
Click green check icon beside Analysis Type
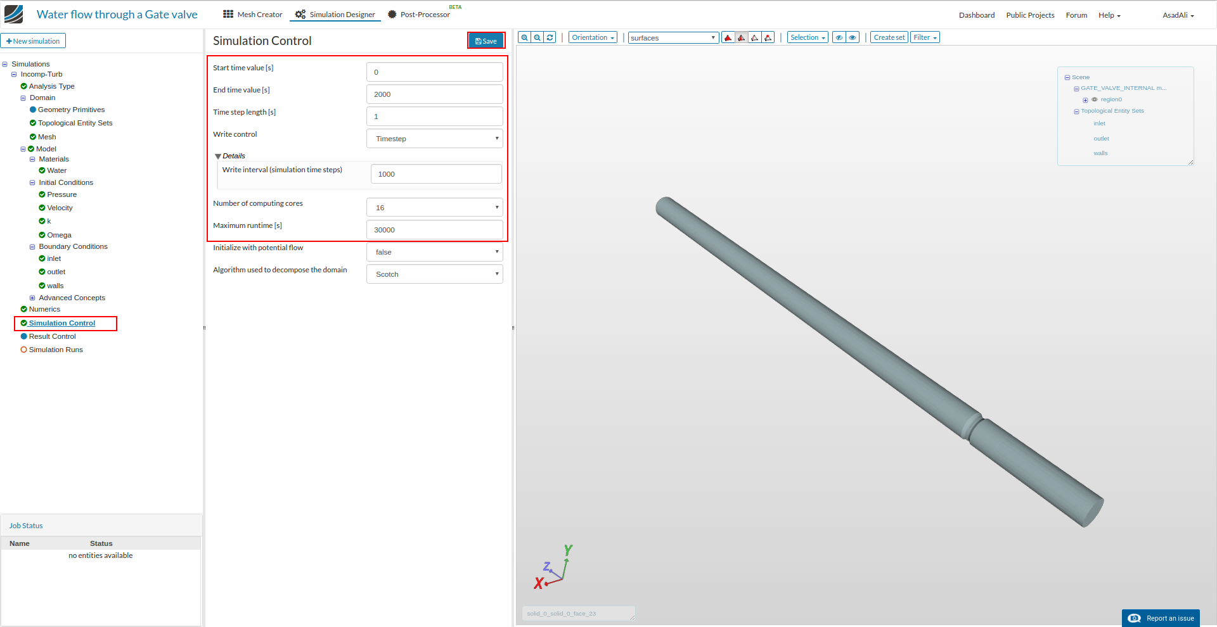(23, 86)
